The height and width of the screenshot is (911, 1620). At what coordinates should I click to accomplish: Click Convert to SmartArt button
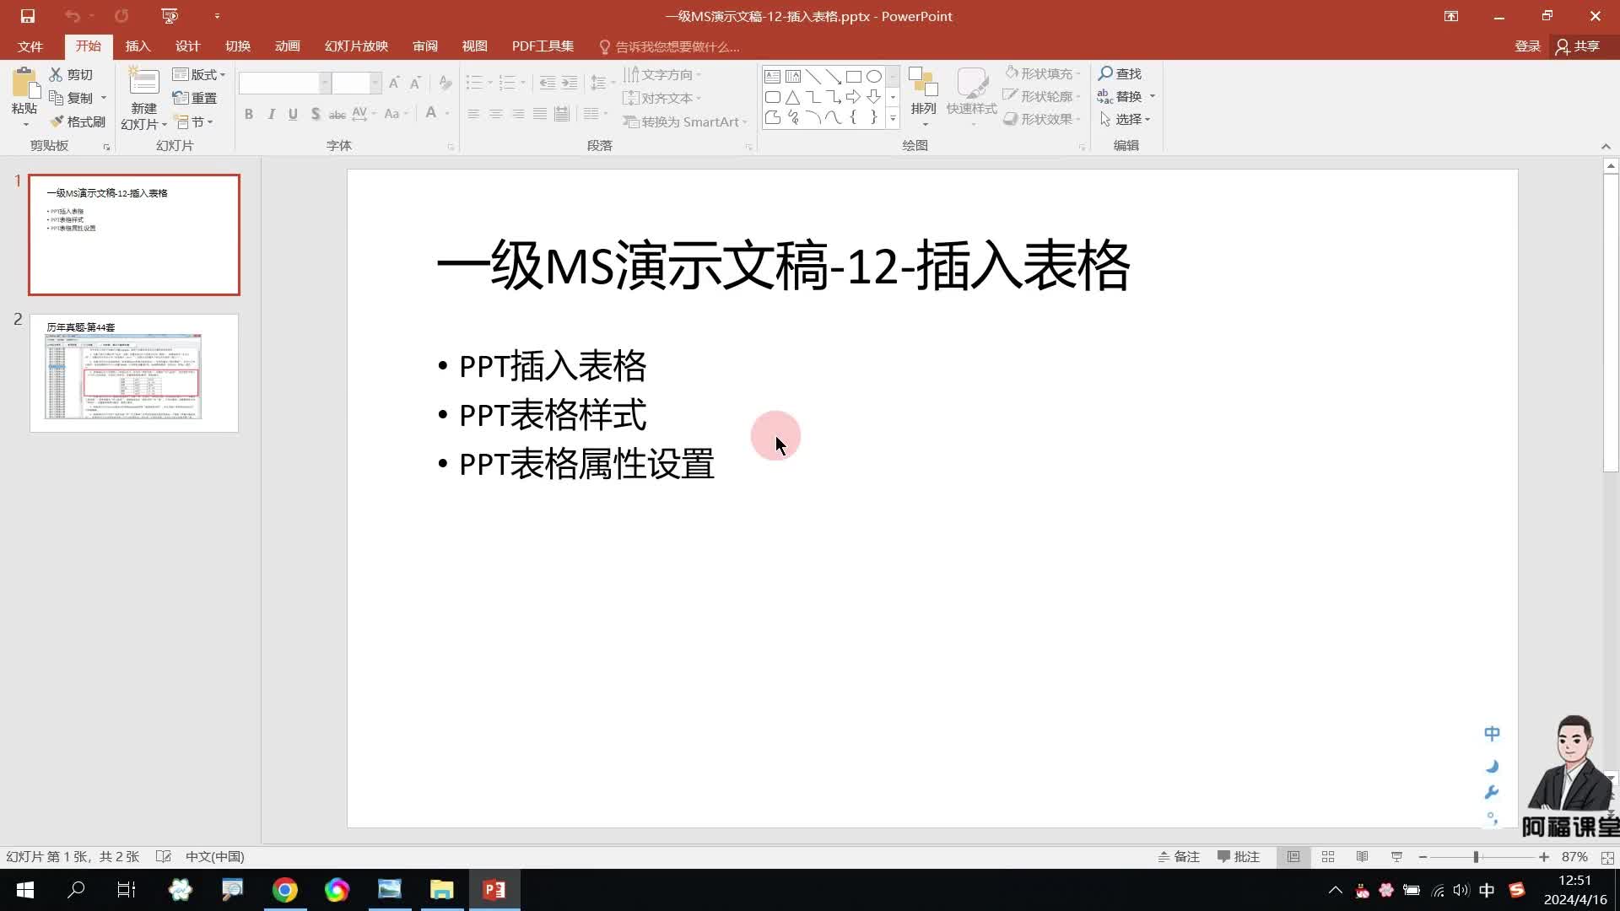click(x=685, y=121)
